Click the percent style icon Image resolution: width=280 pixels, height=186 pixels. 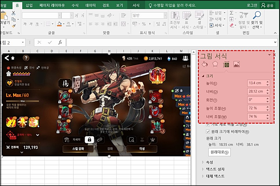(x=144, y=24)
